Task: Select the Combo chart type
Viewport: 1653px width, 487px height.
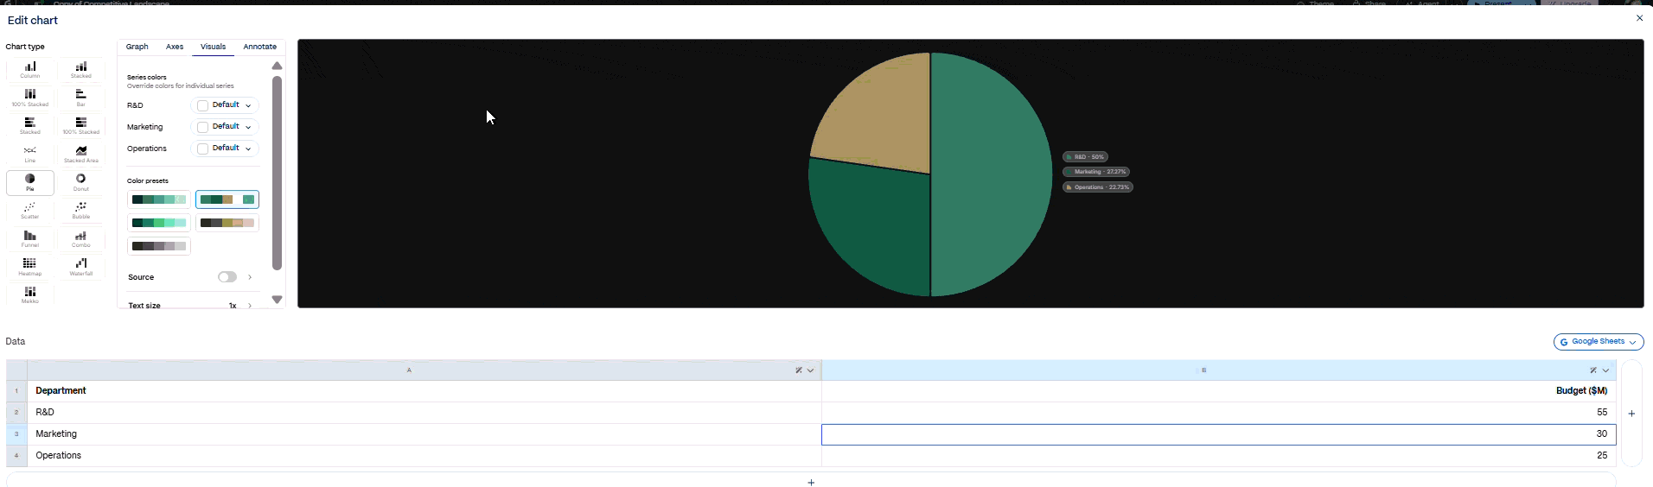Action: click(81, 239)
